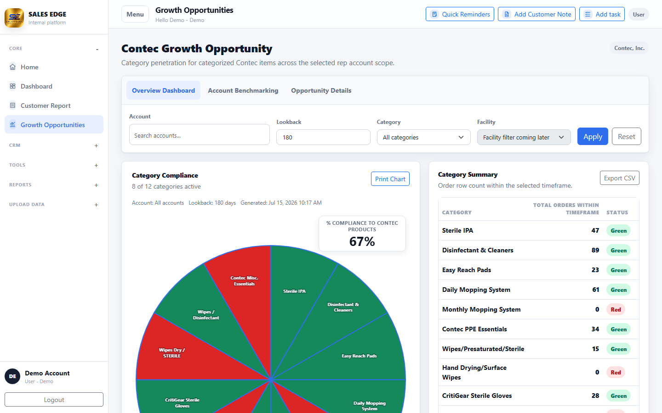Click the Daily Mopping System row name
Viewport: 662px width, 413px height.
(476, 290)
